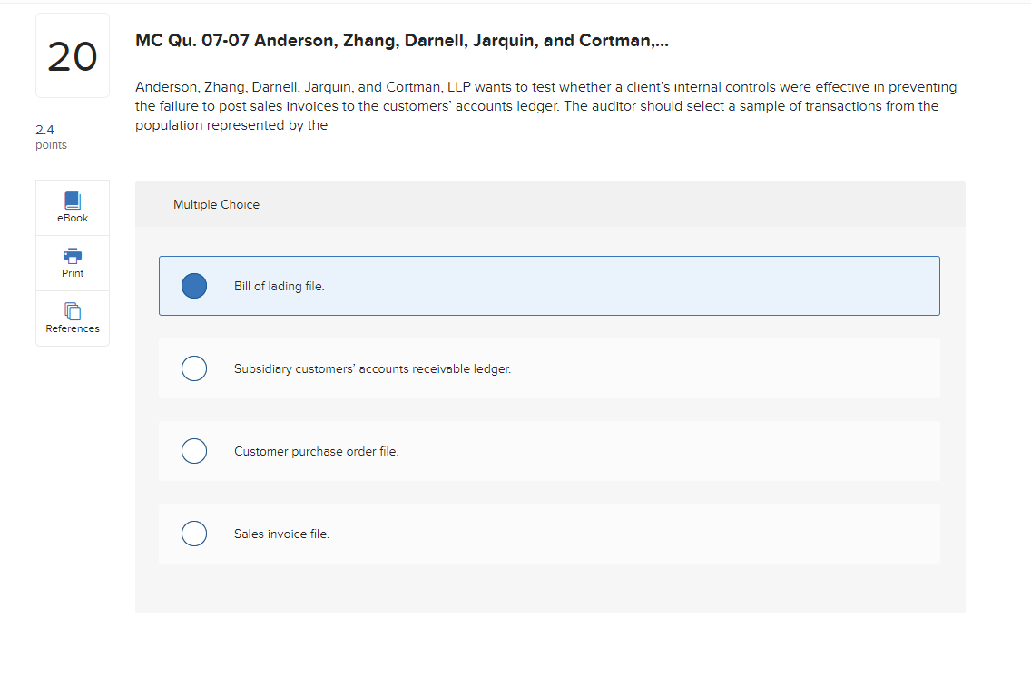Click the question body paragraph text
1031x696 pixels.
545,106
